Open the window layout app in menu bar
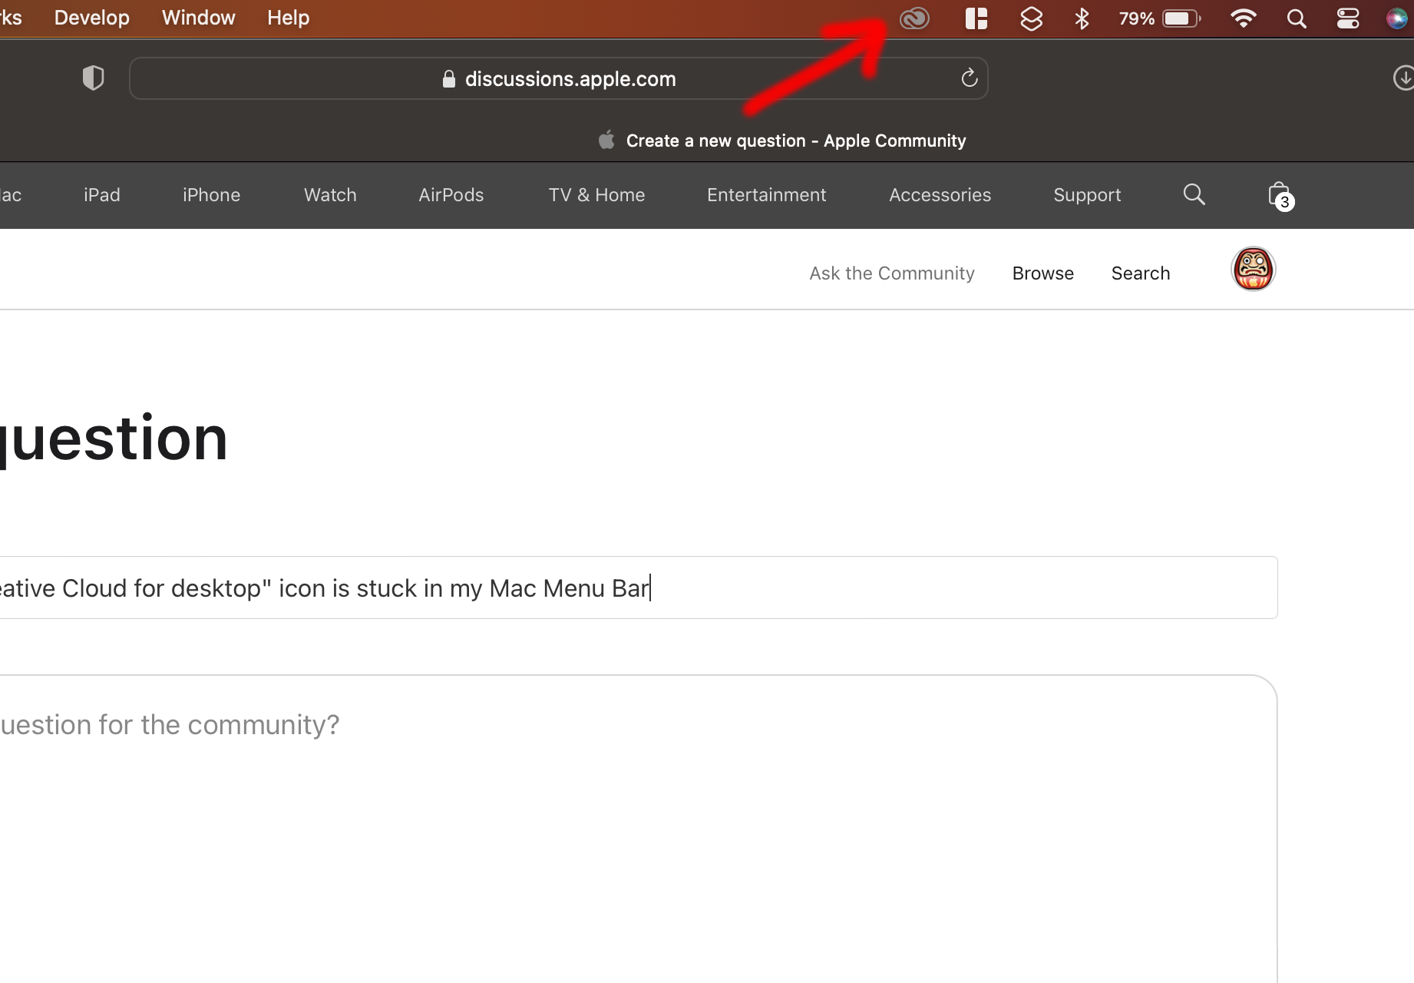This screenshot has height=983, width=1414. (x=976, y=18)
